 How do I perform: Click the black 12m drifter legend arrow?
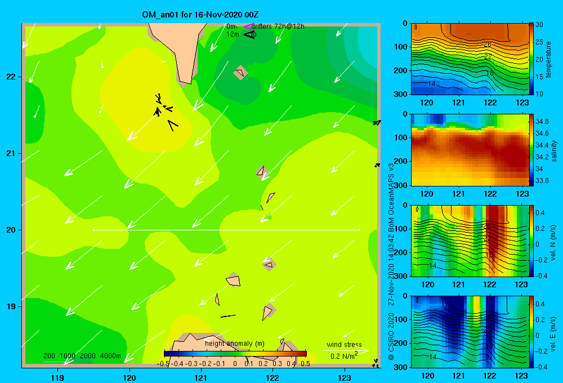[x=249, y=35]
